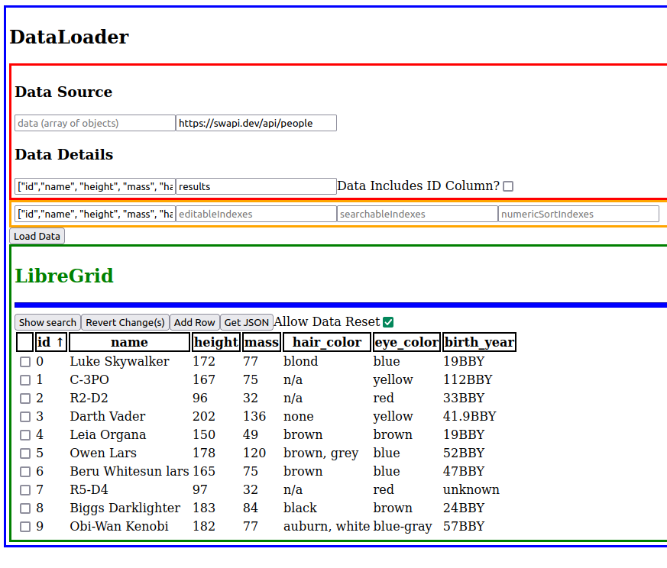Enable the Data Includes ID Column checkbox
This screenshot has width=667, height=568.
[x=508, y=186]
